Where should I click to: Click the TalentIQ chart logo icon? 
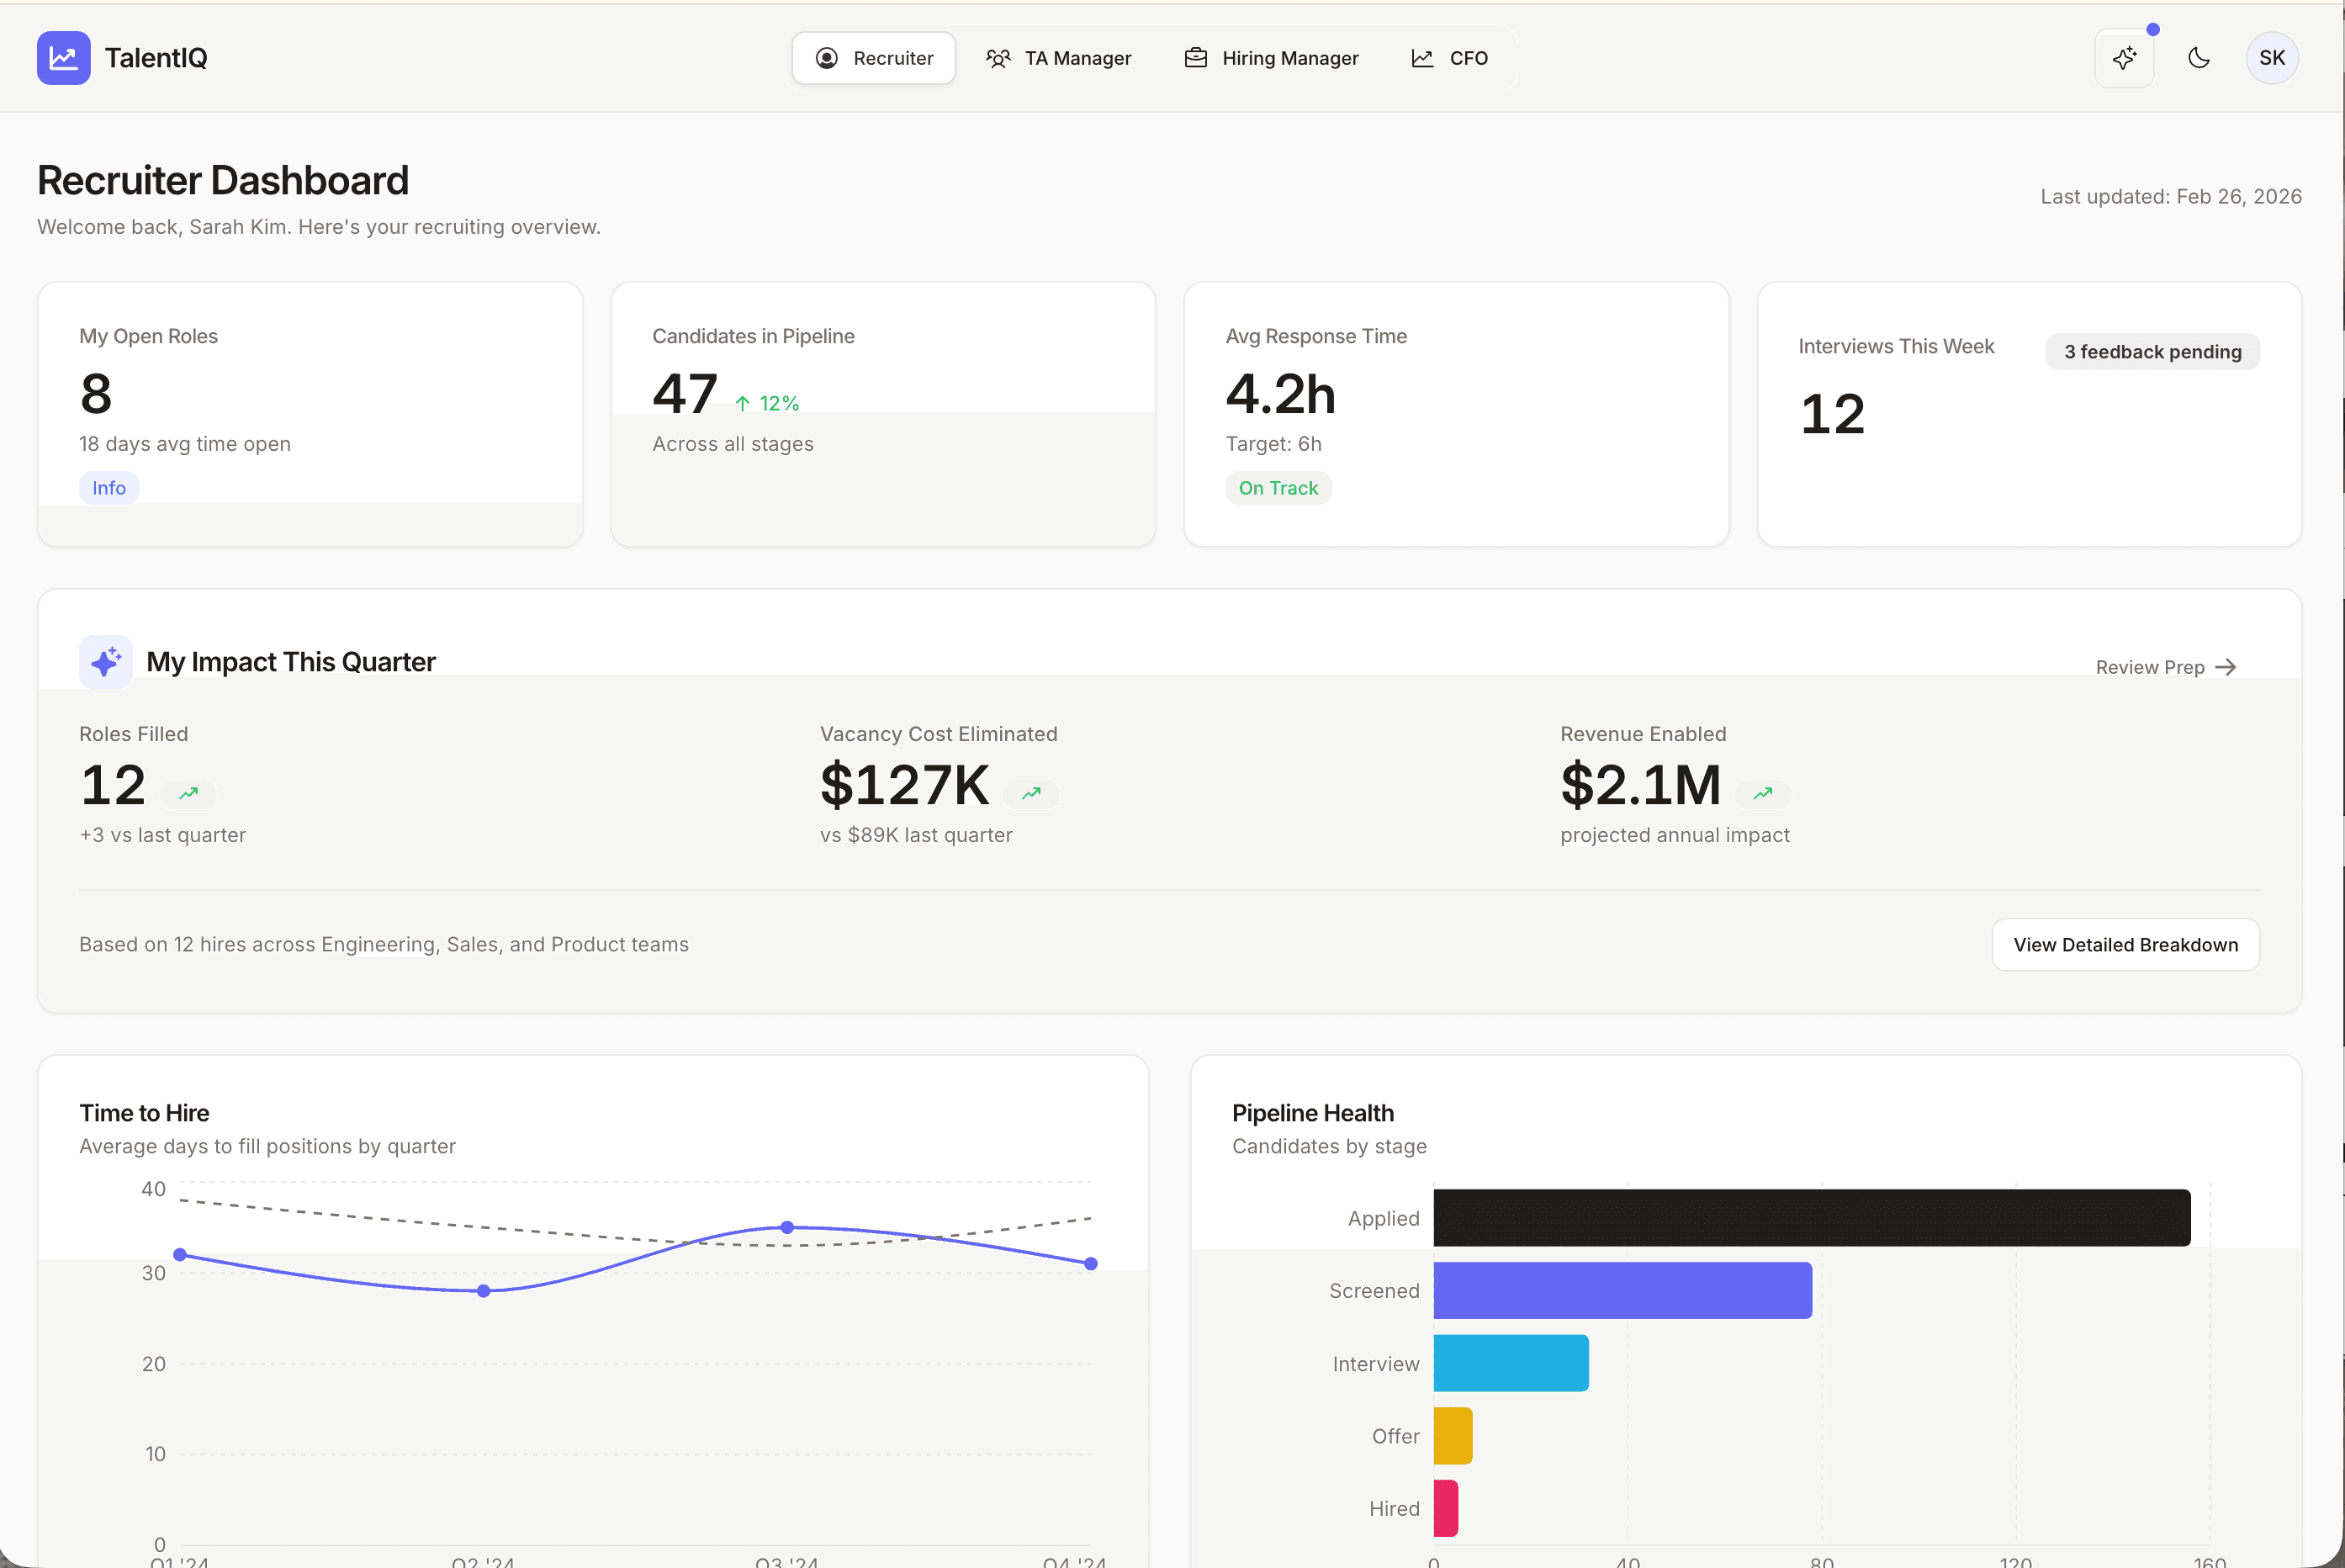tap(63, 58)
